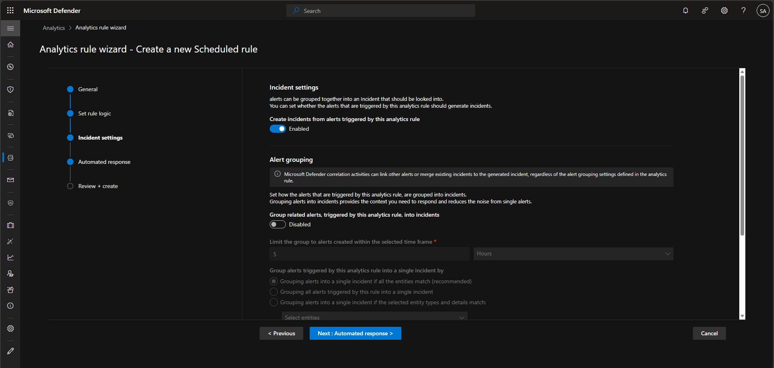Click the Analytics breadcrumb link
774x368 pixels.
(54, 28)
